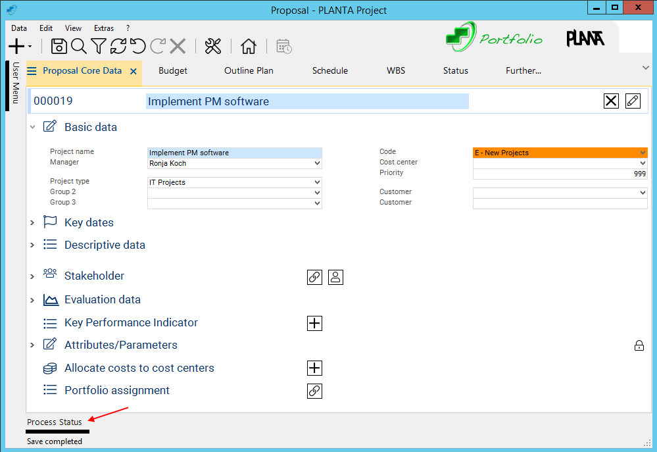
Task: Click the Descriptive data list icon
Action: point(50,244)
